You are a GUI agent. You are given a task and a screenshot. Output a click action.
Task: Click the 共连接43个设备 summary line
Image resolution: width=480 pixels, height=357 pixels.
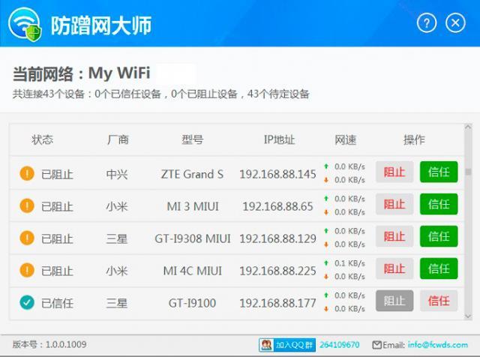(x=160, y=94)
